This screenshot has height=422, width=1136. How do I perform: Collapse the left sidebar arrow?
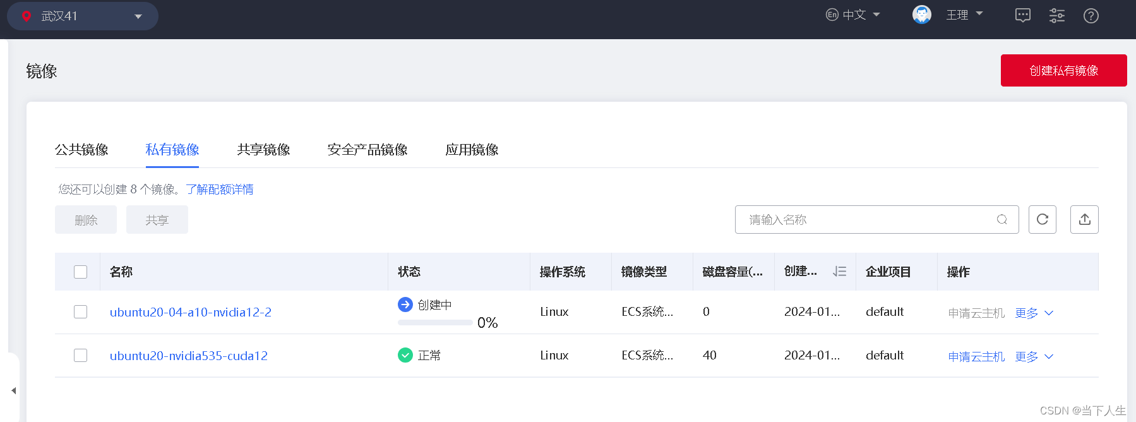(14, 390)
